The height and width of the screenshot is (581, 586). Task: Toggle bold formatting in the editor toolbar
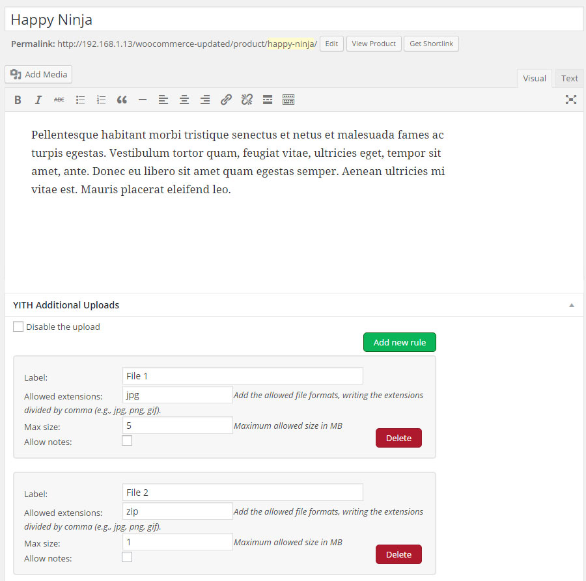pos(18,100)
